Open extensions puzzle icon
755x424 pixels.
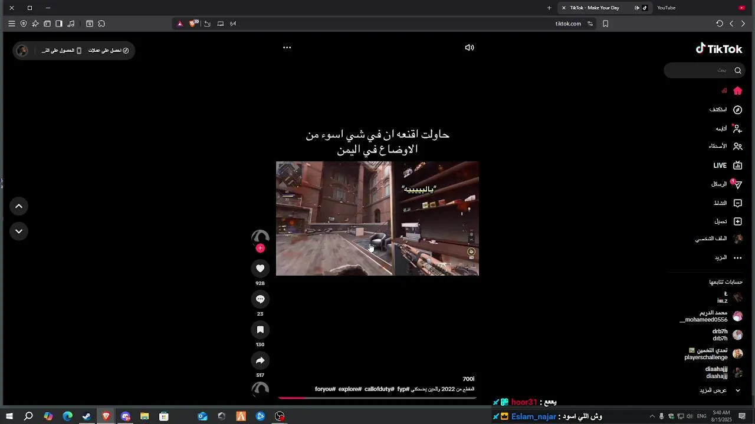(101, 24)
